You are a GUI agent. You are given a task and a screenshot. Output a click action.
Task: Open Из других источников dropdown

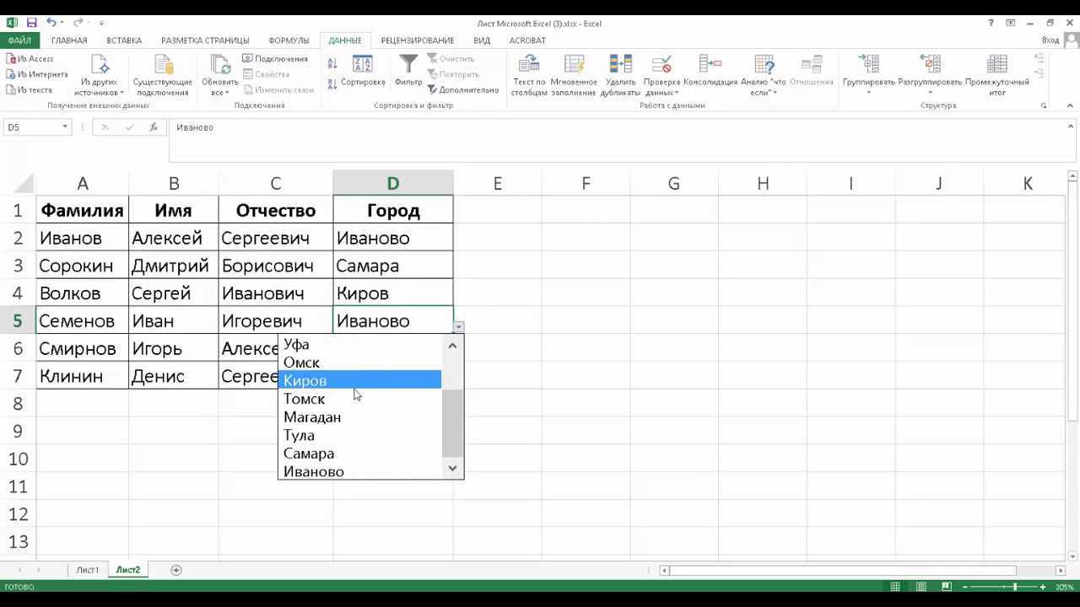point(100,76)
